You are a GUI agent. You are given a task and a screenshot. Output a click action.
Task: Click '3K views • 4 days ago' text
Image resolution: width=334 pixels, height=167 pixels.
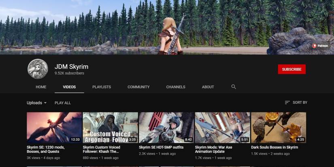click(x=43, y=158)
